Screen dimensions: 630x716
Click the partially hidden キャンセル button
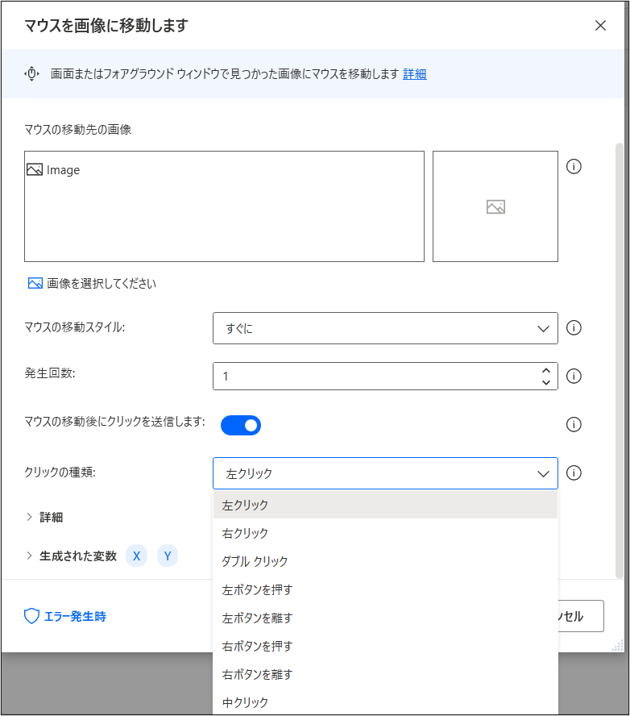point(581,616)
